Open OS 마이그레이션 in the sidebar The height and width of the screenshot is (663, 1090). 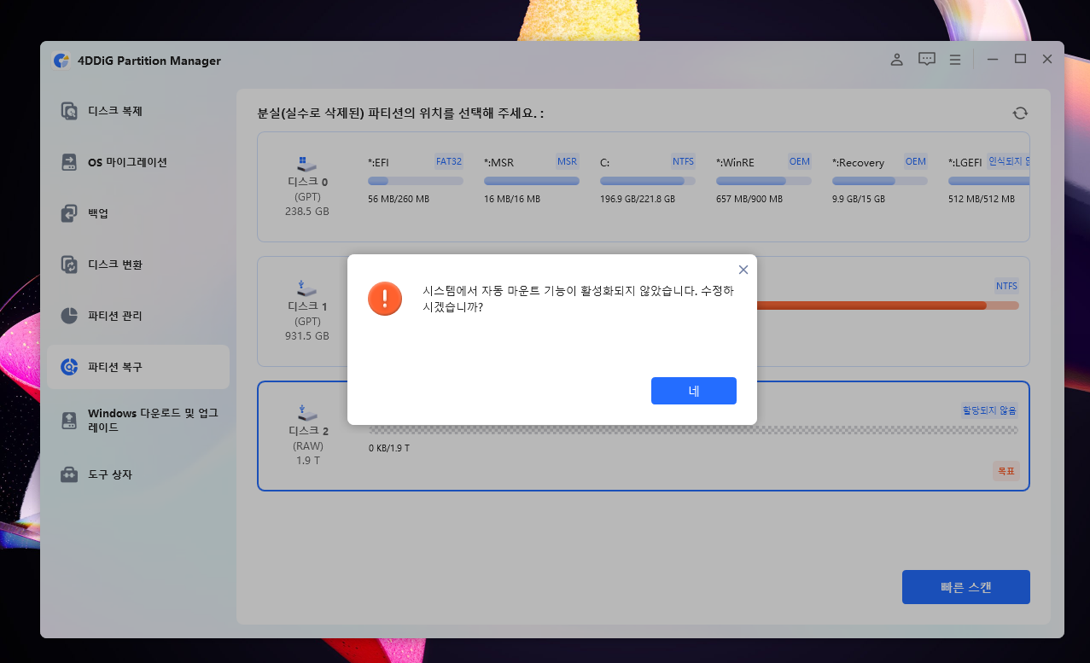point(138,162)
